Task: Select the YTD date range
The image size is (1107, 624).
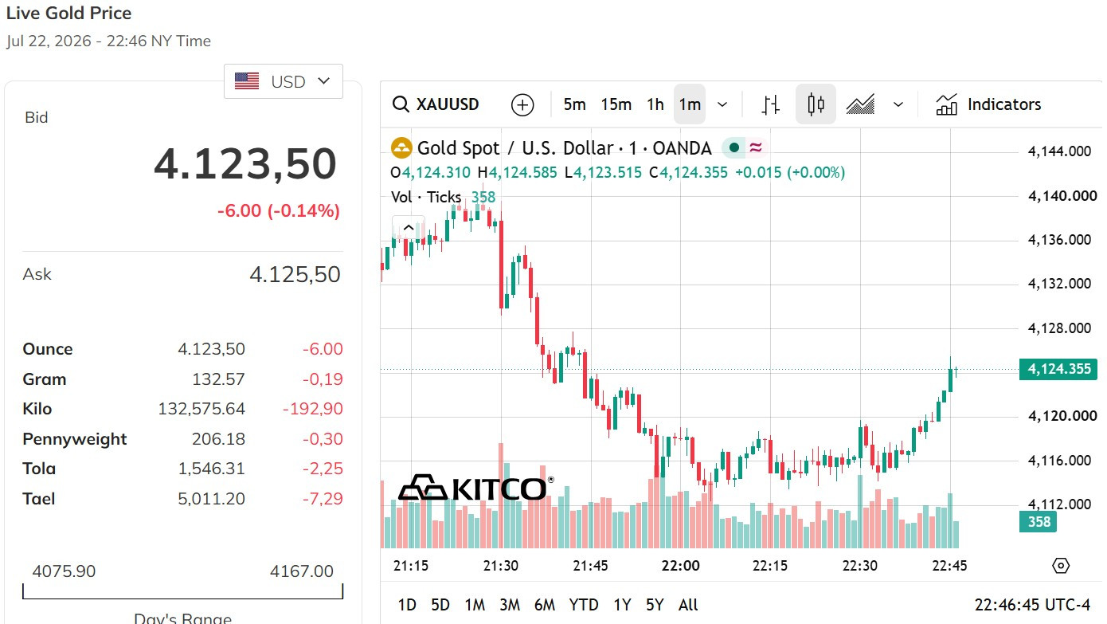Action: (x=584, y=605)
